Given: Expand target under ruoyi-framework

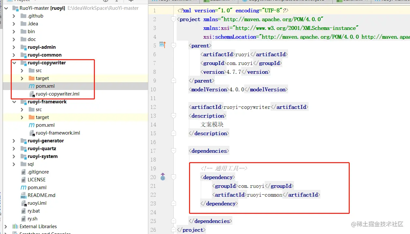Looking at the screenshot, I should point(22,117).
